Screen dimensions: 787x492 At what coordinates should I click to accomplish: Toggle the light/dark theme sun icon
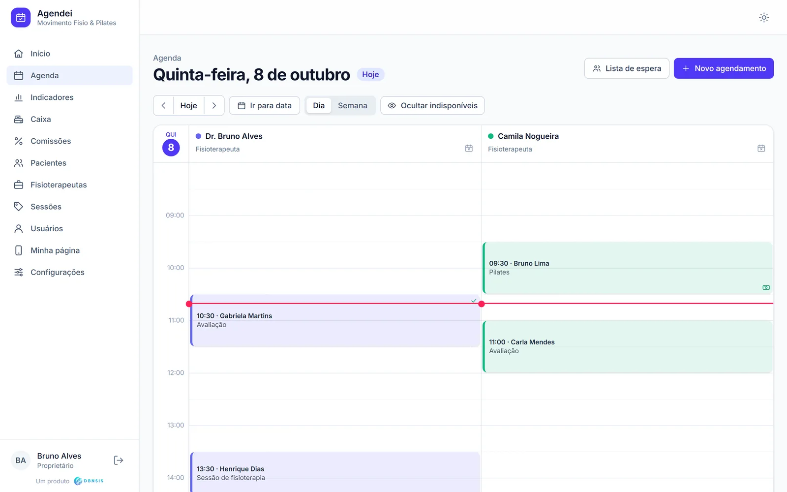click(x=764, y=18)
